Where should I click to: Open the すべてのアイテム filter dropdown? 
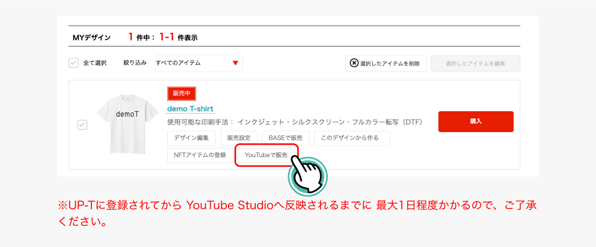(198, 63)
